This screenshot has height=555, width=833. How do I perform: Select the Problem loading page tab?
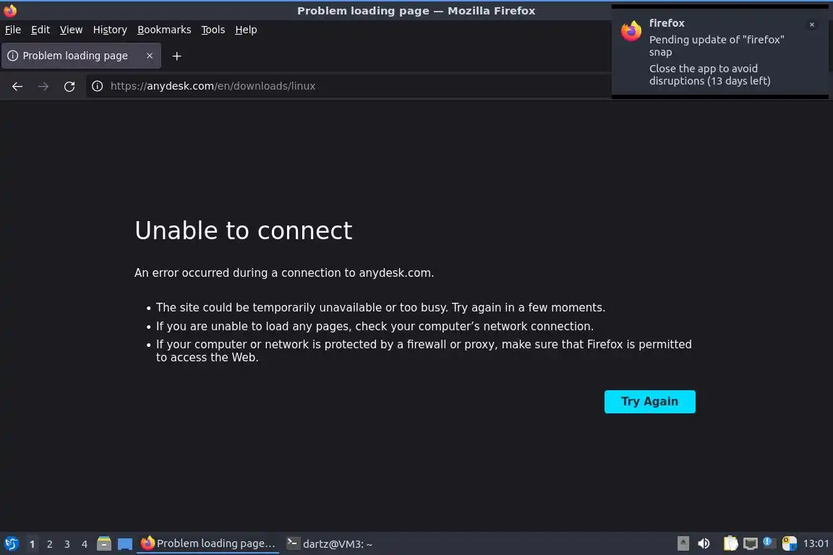(81, 56)
